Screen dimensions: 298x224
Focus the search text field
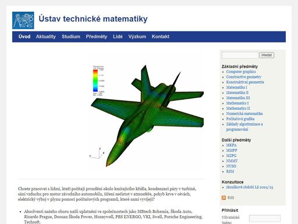click(x=240, y=55)
